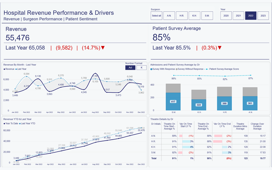Click K.H. blue bar labeled 322
Screen dimensions: 272x170
(x=199, y=105)
